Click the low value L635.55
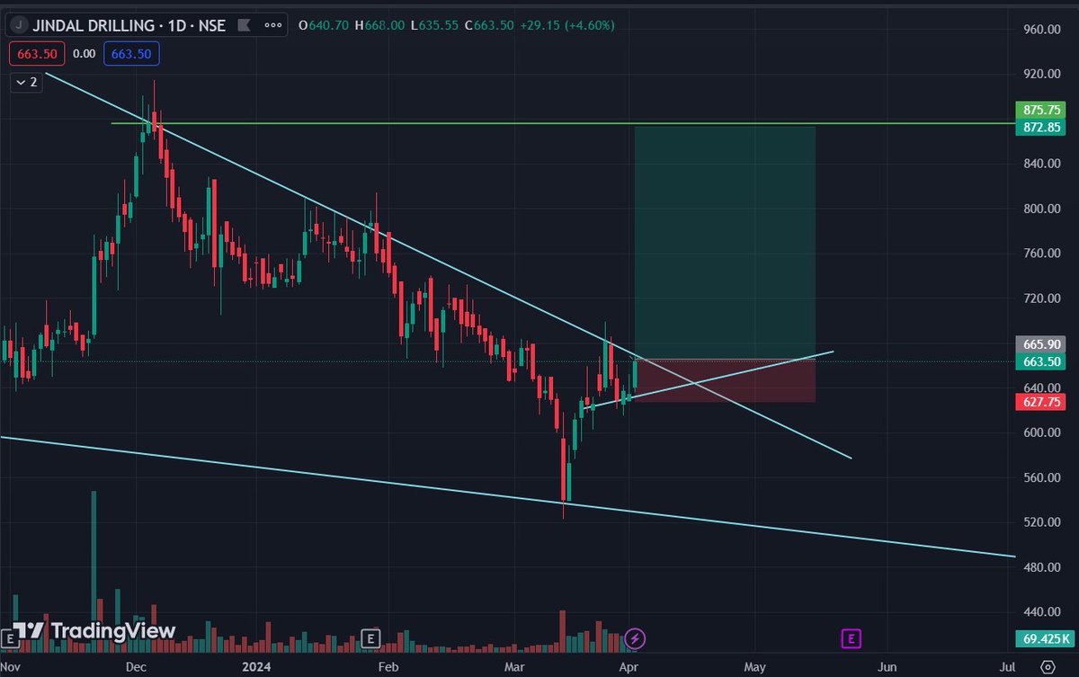The width and height of the screenshot is (1079, 677). [x=435, y=25]
